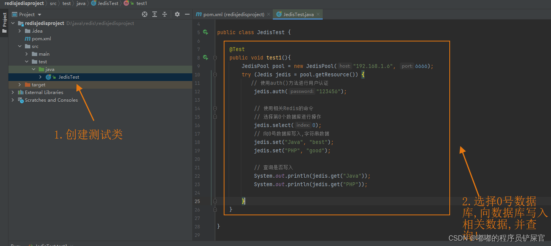Click Collapse All icon in Project panel
Screen dimensions: 551x246
(x=165, y=14)
